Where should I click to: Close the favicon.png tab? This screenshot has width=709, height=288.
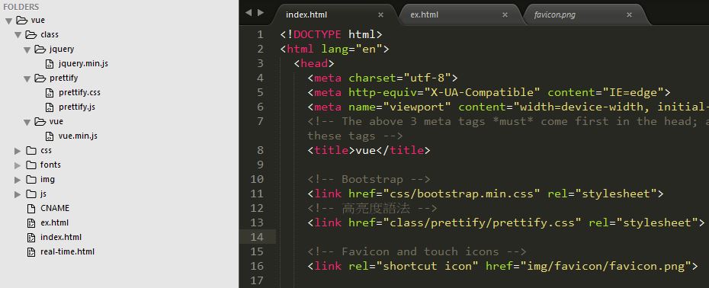pyautogui.click(x=629, y=15)
